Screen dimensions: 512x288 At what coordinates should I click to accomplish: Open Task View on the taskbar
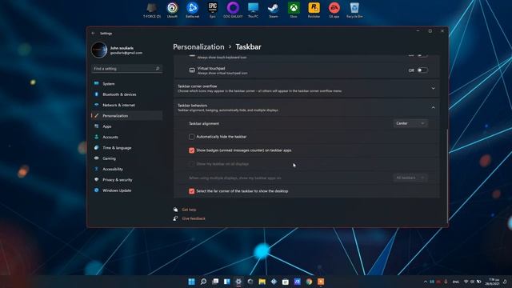[215, 282]
